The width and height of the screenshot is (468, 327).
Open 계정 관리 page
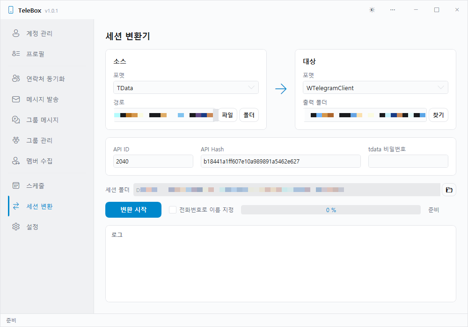pos(47,33)
